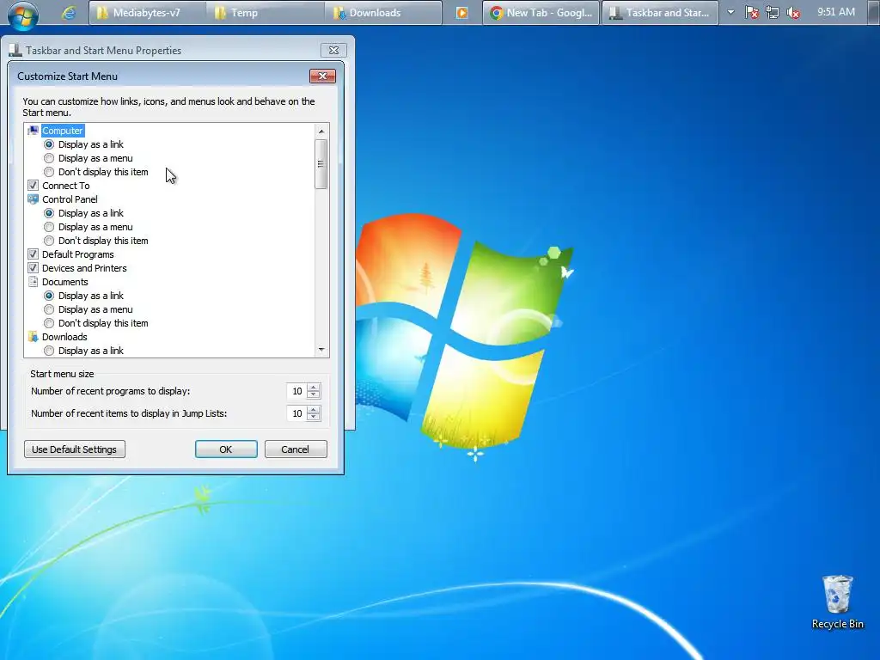This screenshot has height=660, width=880.
Task: Launch Internet Explorer from the taskbar
Action: tap(69, 12)
